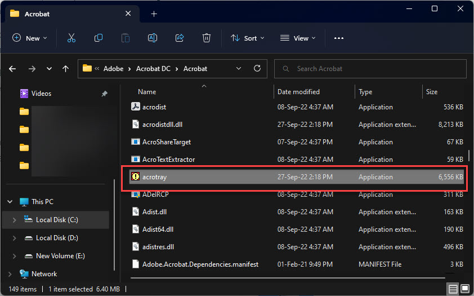Unpin Videos using the pin icon
The height and width of the screenshot is (296, 474).
[104, 94]
